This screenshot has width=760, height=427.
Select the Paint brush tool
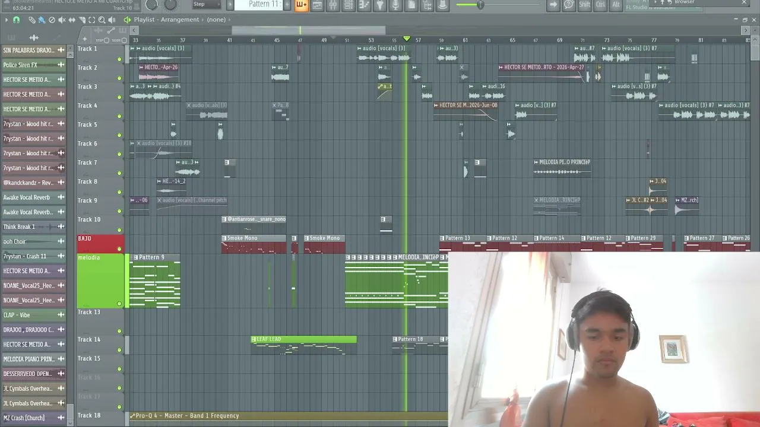[42, 20]
